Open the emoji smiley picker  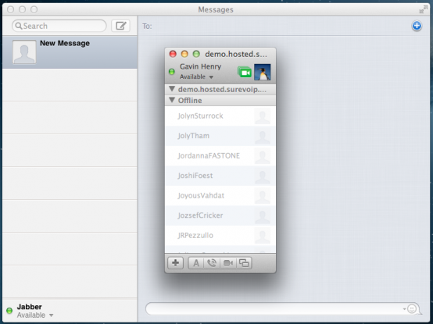(412, 308)
